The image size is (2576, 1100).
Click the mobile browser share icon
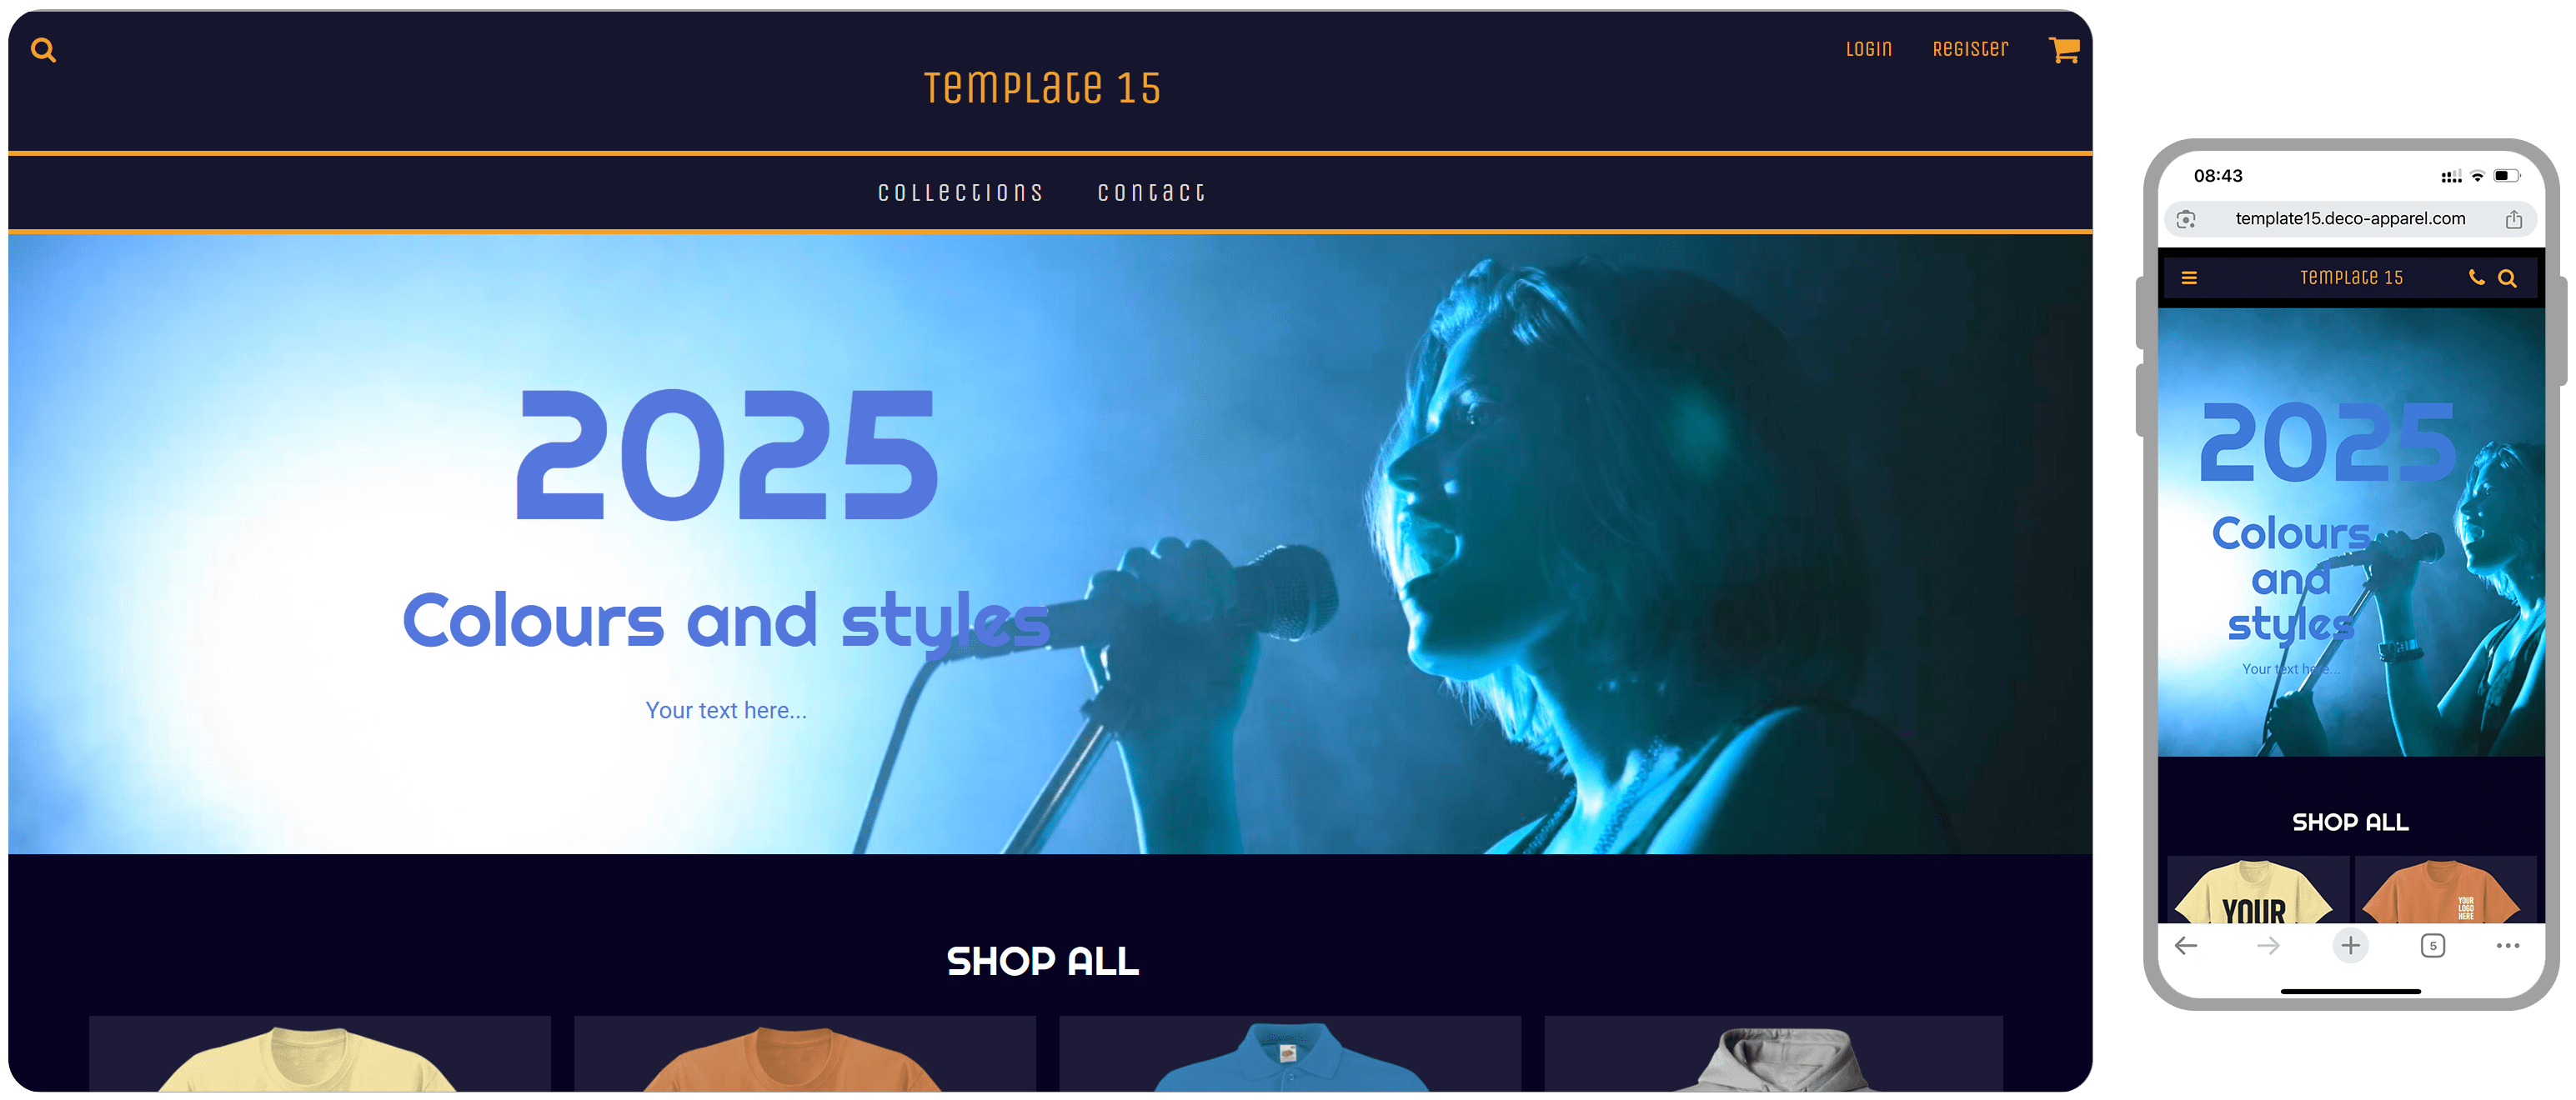click(2513, 219)
